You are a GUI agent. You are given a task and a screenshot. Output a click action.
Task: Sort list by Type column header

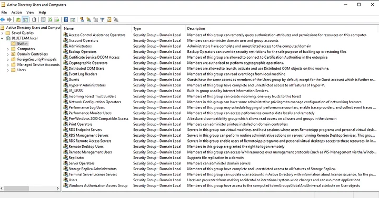coord(158,28)
